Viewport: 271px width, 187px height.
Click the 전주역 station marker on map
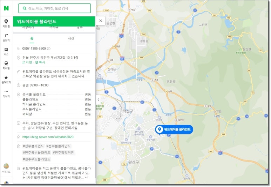(159, 117)
